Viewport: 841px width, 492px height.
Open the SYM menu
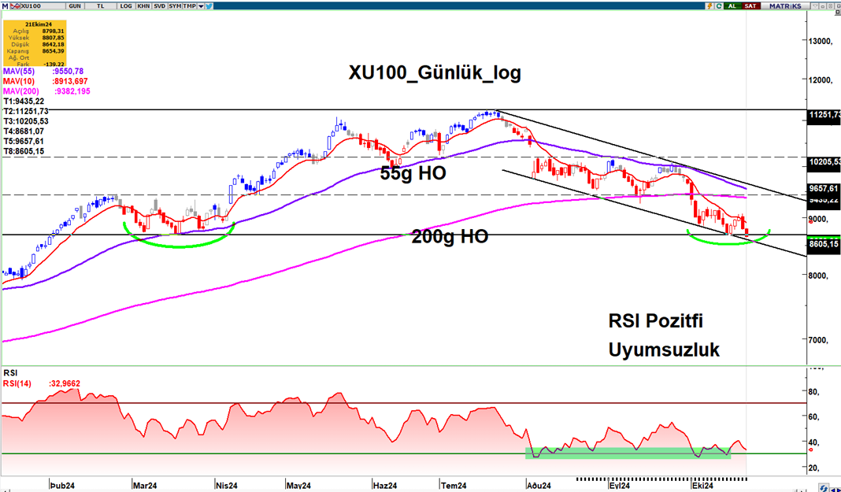pyautogui.click(x=176, y=5)
